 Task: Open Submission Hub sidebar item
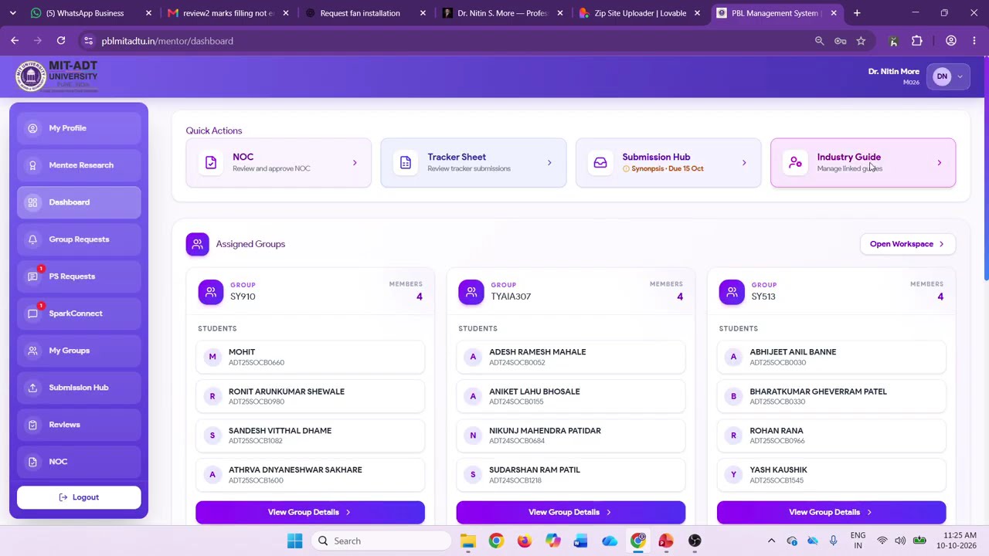point(79,388)
